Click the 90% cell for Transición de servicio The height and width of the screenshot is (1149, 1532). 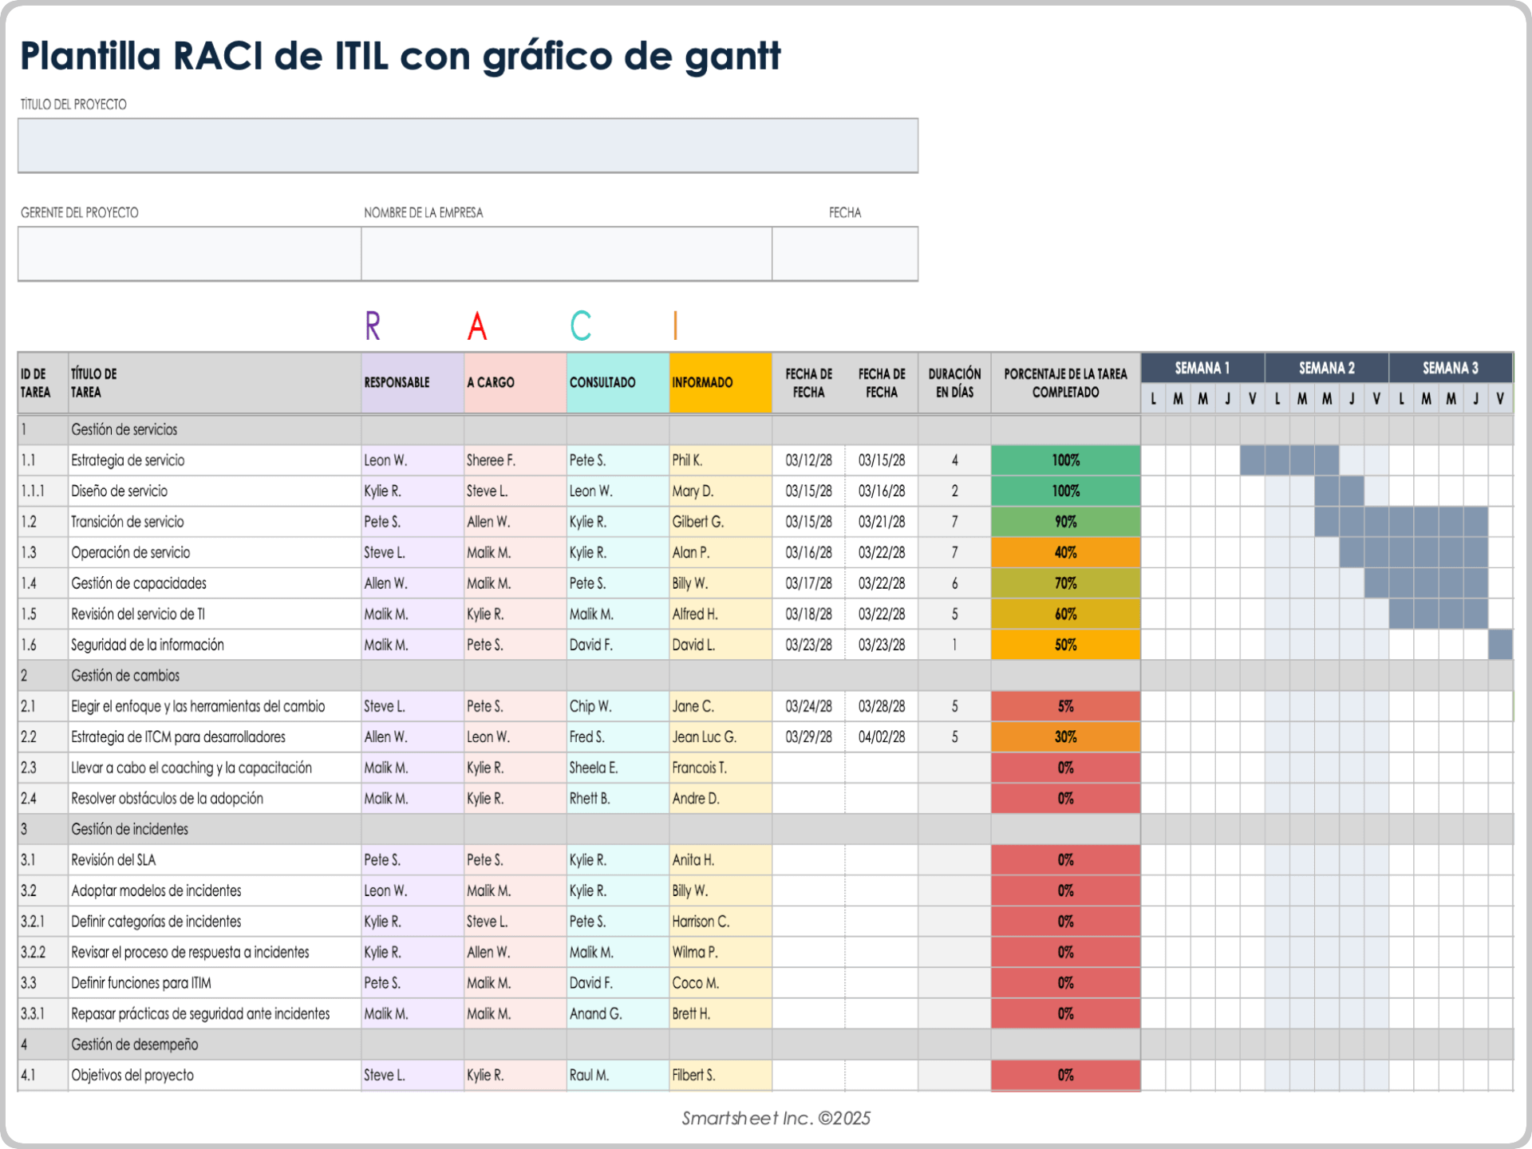tap(1064, 521)
